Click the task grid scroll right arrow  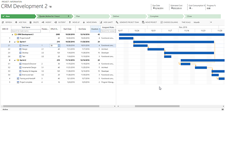coord(115,106)
